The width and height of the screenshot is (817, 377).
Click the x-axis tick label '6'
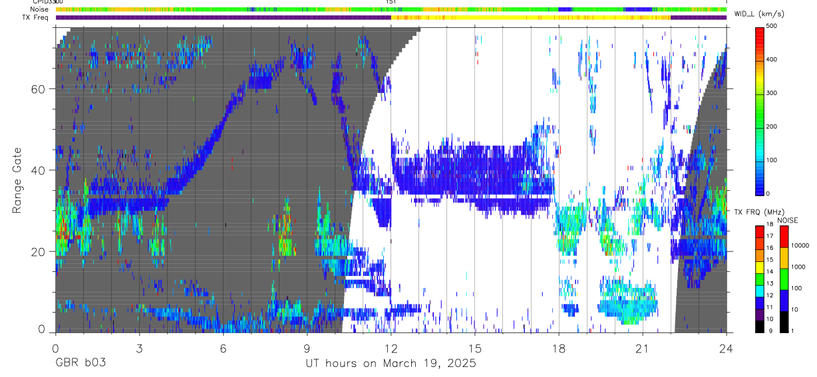pyautogui.click(x=223, y=348)
